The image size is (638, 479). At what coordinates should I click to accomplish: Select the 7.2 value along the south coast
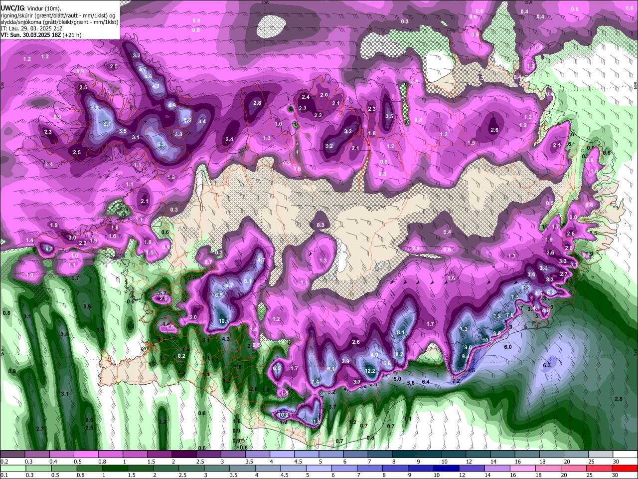point(456,381)
